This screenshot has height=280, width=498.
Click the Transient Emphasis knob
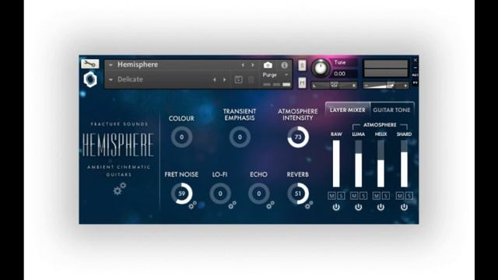tap(240, 137)
